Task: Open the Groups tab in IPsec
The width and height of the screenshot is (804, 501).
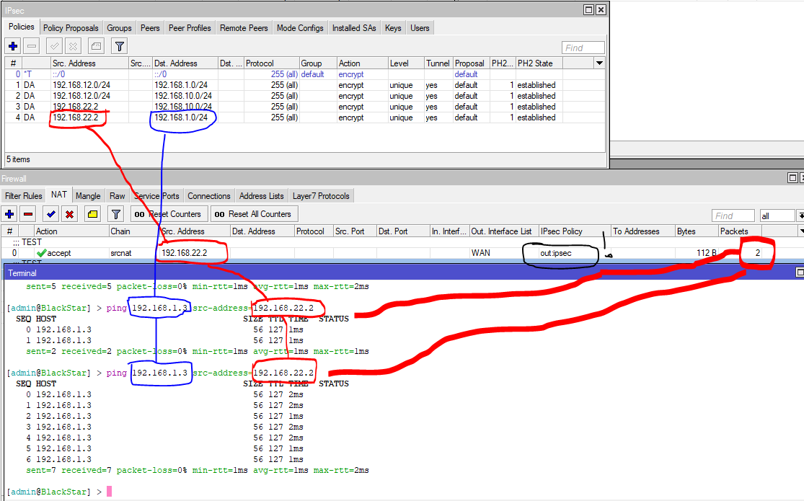Action: click(119, 28)
